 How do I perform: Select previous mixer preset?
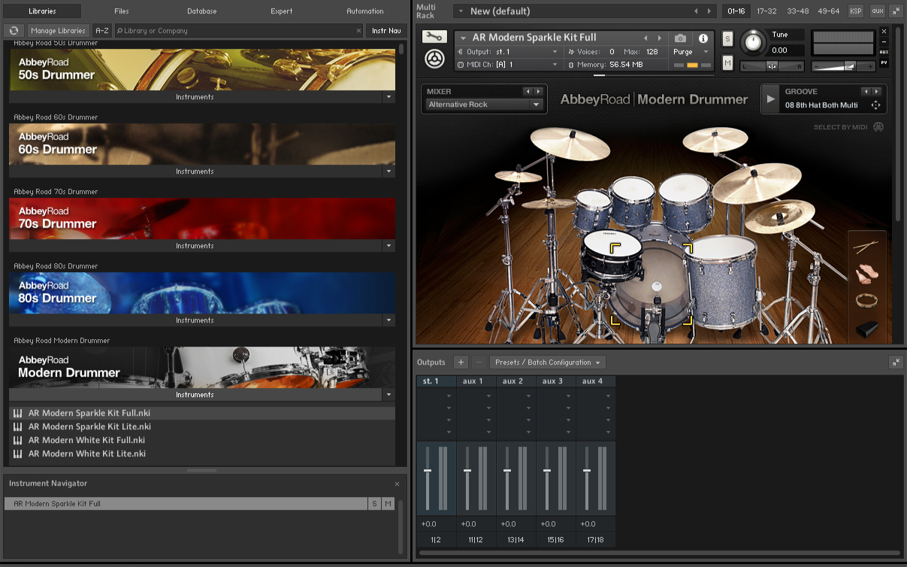pyautogui.click(x=528, y=92)
